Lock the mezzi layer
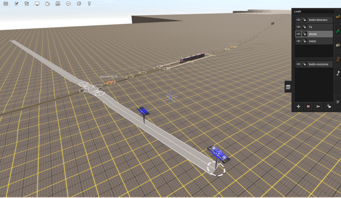This screenshot has height=198, width=341. (x=305, y=41)
